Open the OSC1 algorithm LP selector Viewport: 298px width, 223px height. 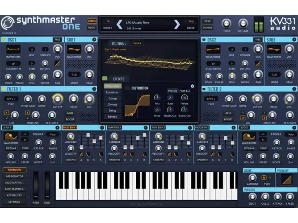pos(13,64)
